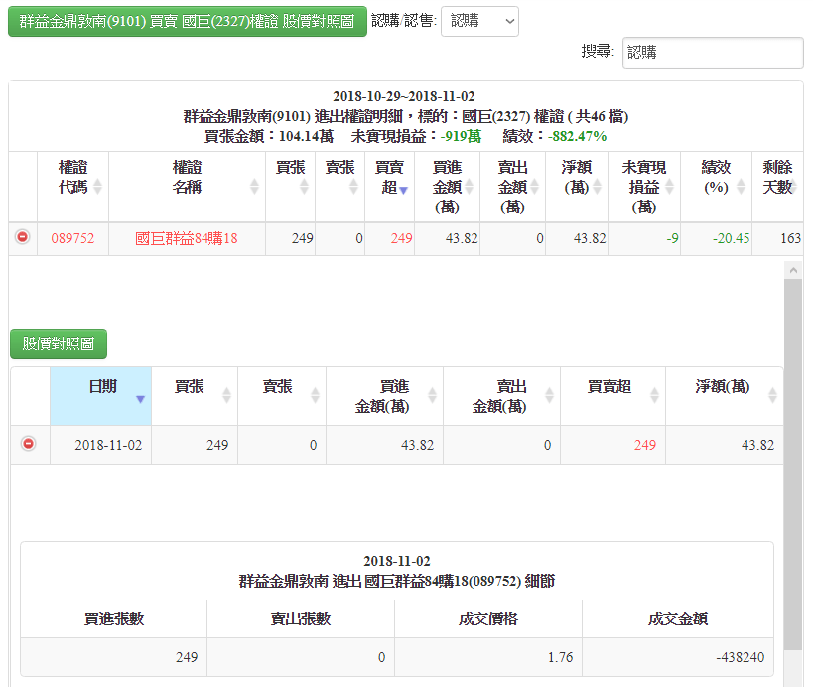Sort upper table by 賣出金額(萬) column
813x687 pixels.
pos(512,186)
